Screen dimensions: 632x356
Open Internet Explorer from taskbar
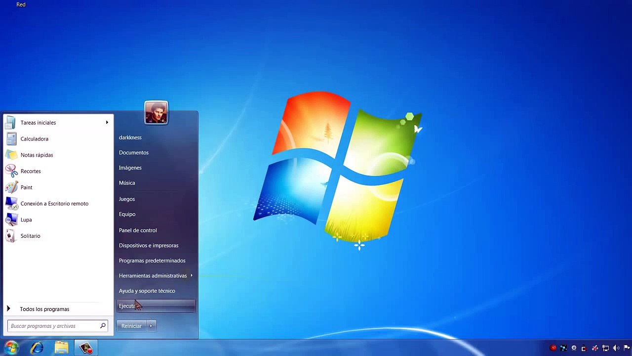(37, 348)
